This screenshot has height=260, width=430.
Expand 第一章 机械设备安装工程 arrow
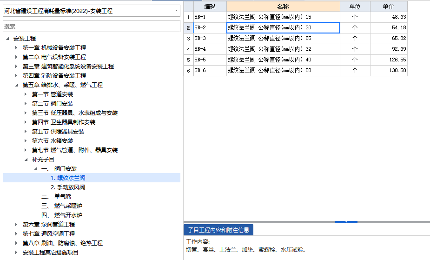tap(16, 48)
